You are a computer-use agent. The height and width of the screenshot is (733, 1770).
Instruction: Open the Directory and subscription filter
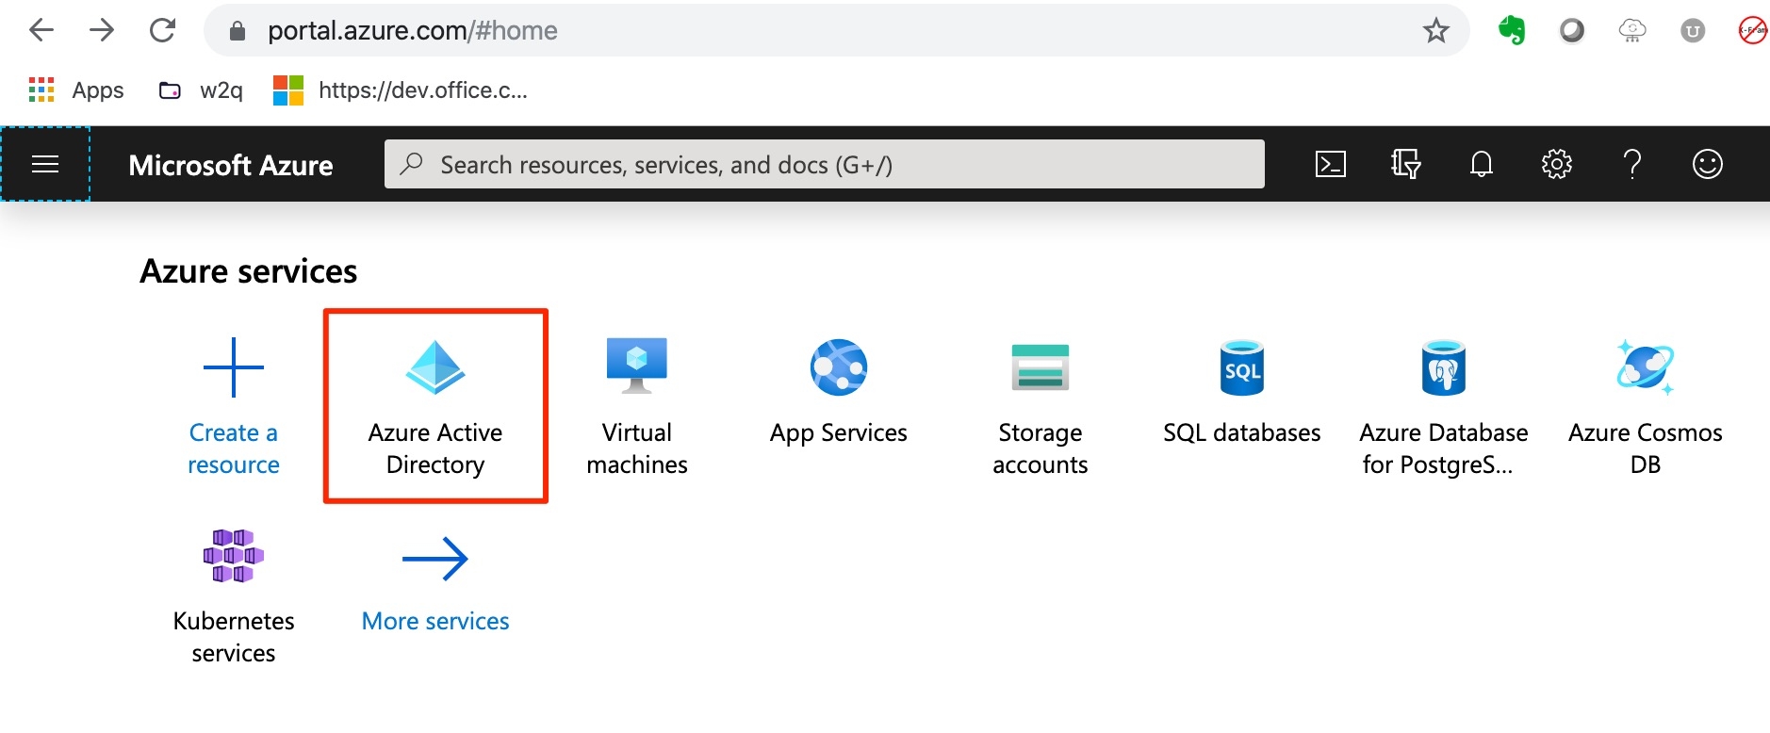tap(1405, 164)
